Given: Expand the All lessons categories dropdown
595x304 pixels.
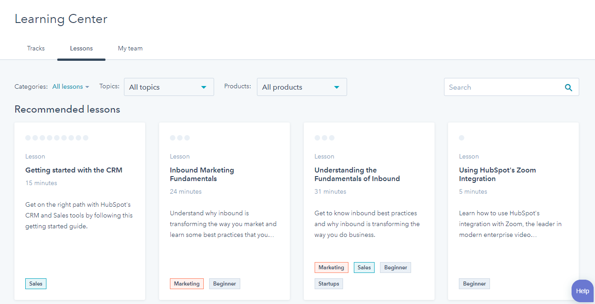Looking at the screenshot, I should point(71,86).
